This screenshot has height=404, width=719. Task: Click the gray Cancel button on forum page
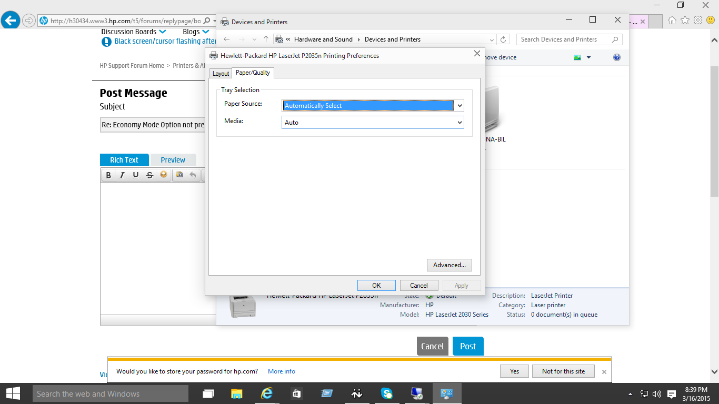[433, 346]
